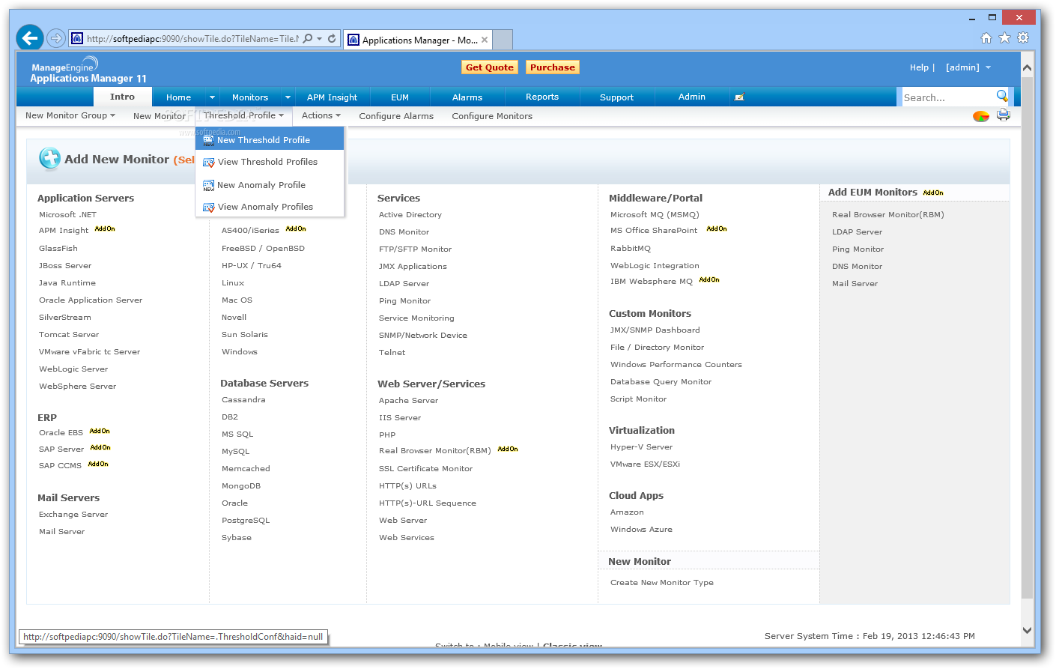Collapse the Threshold Profile dropdown
Screen dimensions: 1056x669
[x=243, y=115]
